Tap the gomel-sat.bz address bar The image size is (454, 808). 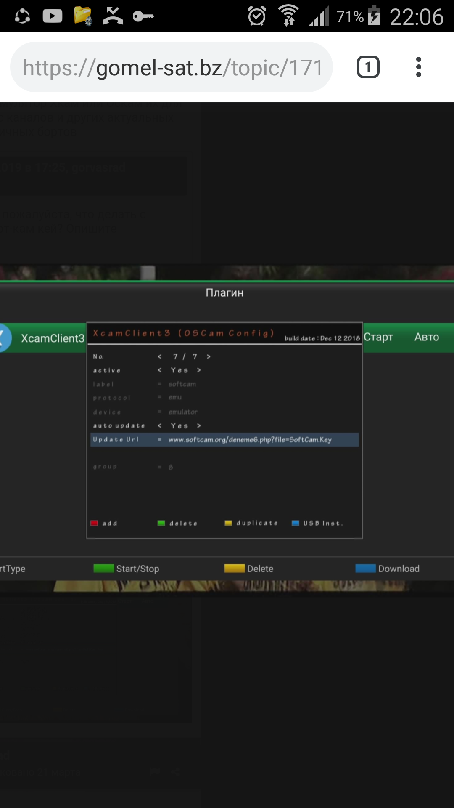point(172,67)
